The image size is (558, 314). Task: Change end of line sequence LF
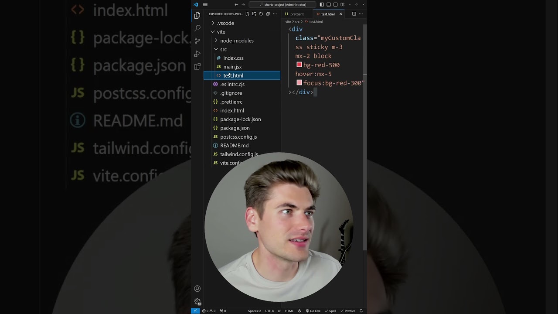click(x=279, y=311)
